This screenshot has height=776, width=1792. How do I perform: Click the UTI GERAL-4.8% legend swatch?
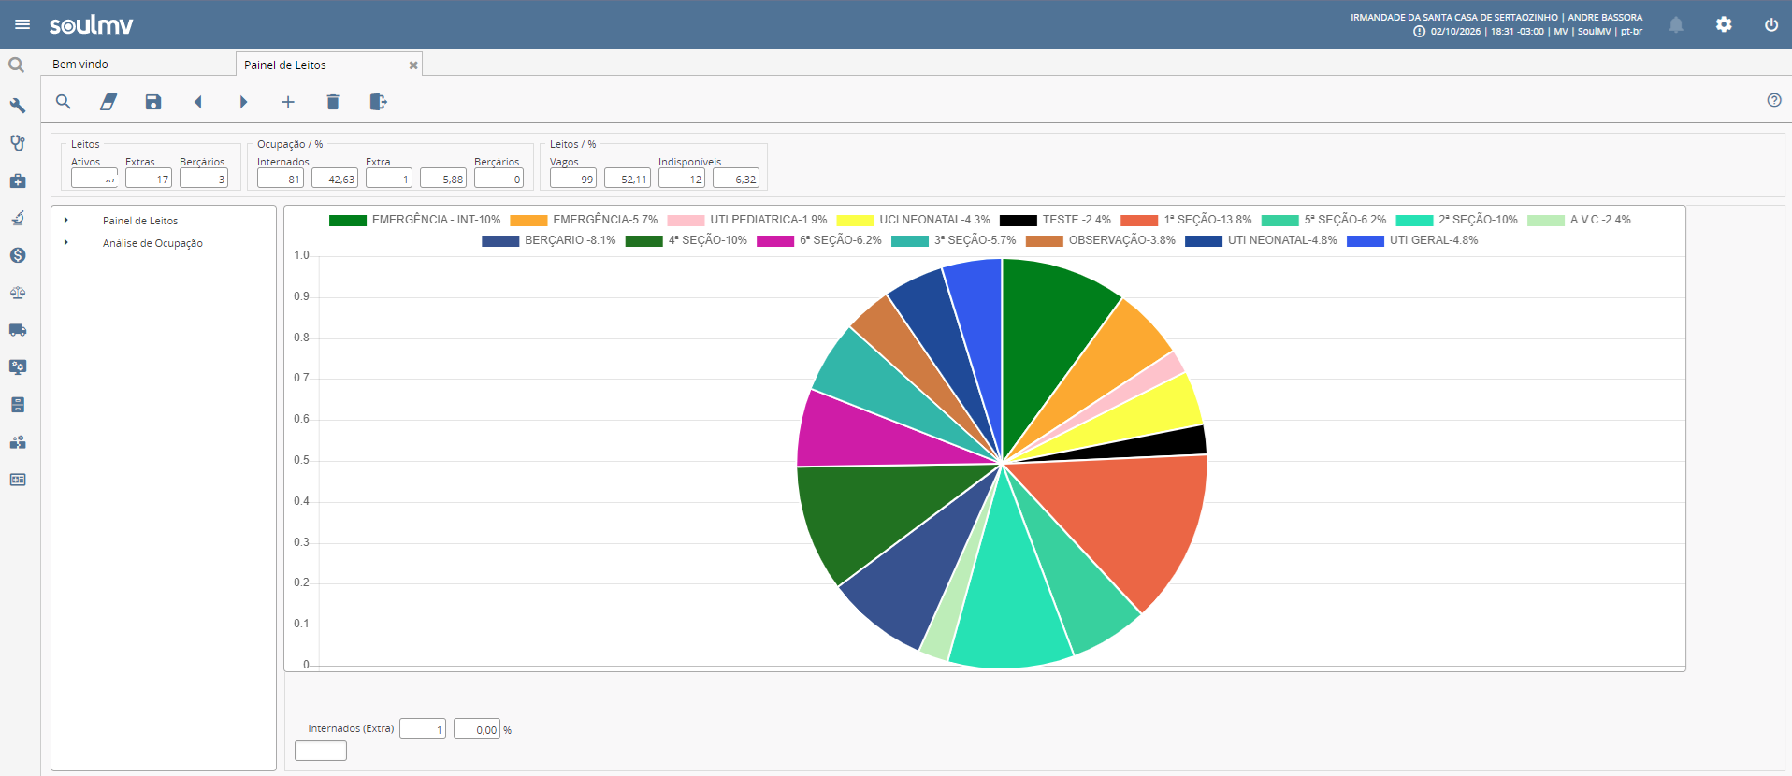[x=1366, y=240]
